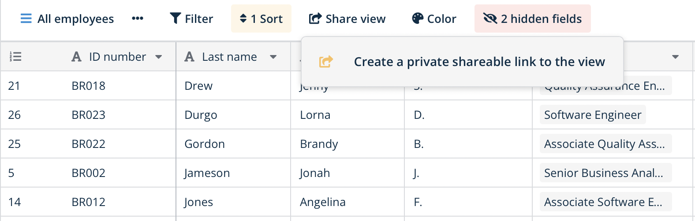The image size is (695, 221).
Task: Open the 1 Sort control
Action: pos(261,18)
